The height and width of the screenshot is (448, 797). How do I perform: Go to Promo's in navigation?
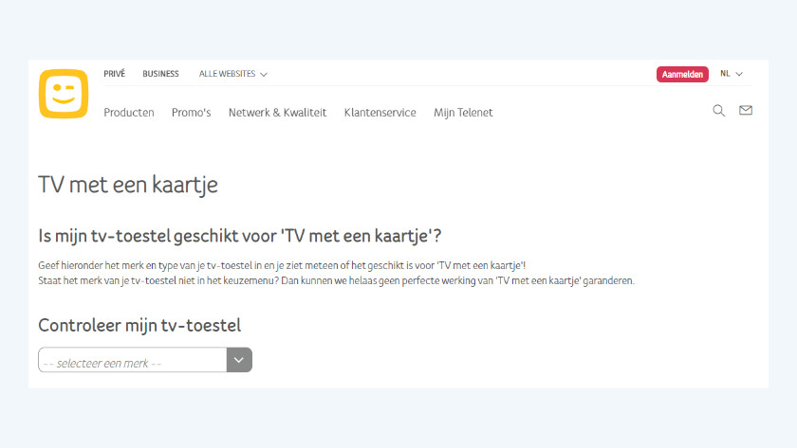191,113
